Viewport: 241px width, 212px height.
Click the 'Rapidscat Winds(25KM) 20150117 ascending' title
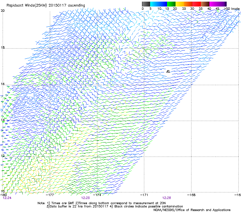click(46, 6)
